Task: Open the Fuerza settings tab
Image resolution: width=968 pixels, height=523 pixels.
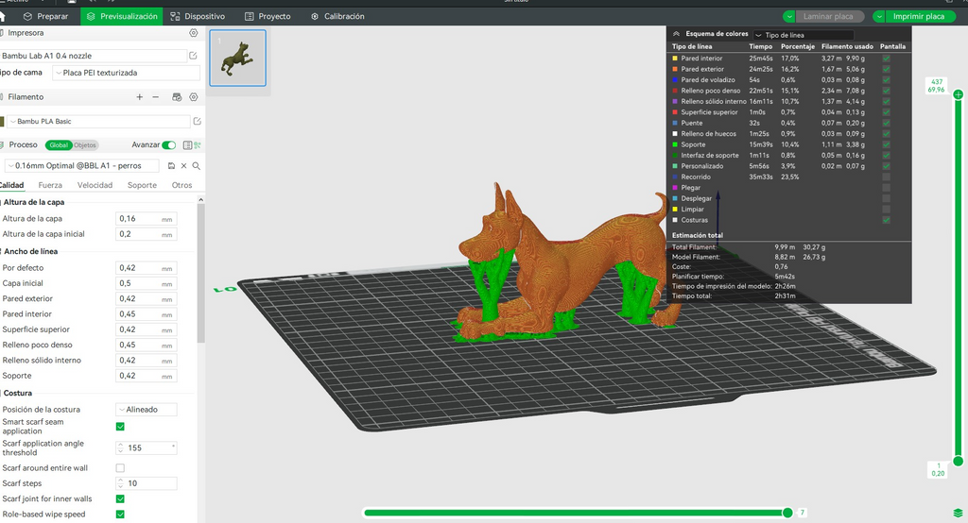Action: pos(50,185)
